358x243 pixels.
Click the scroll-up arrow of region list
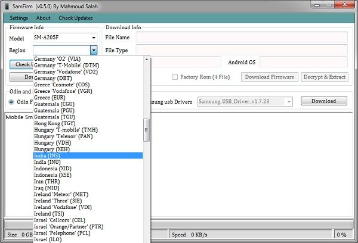point(147,60)
